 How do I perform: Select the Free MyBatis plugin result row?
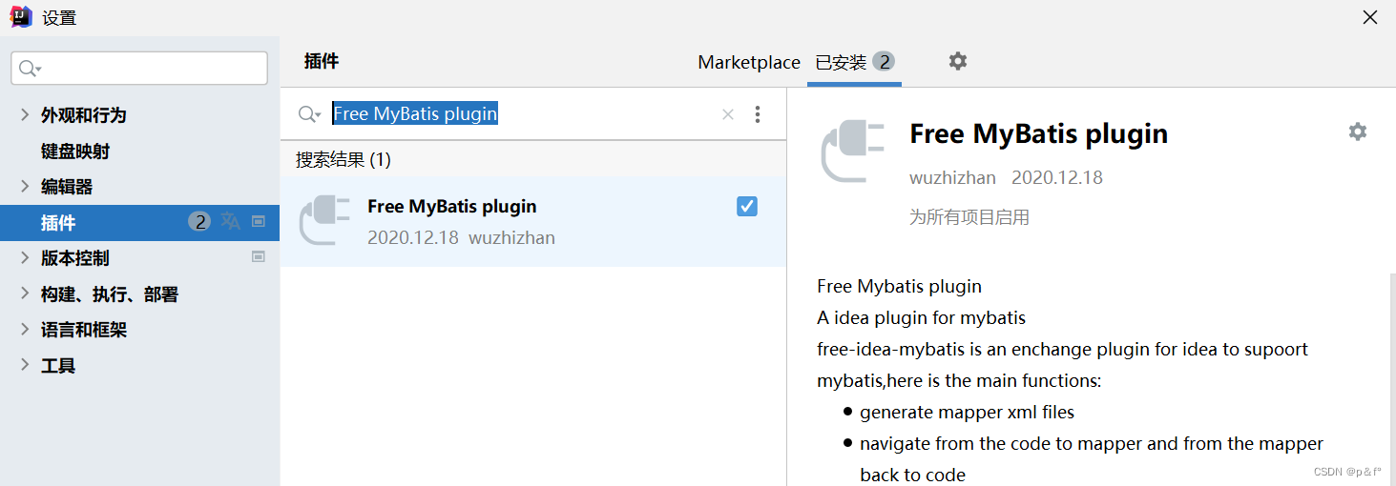pyautogui.click(x=533, y=222)
